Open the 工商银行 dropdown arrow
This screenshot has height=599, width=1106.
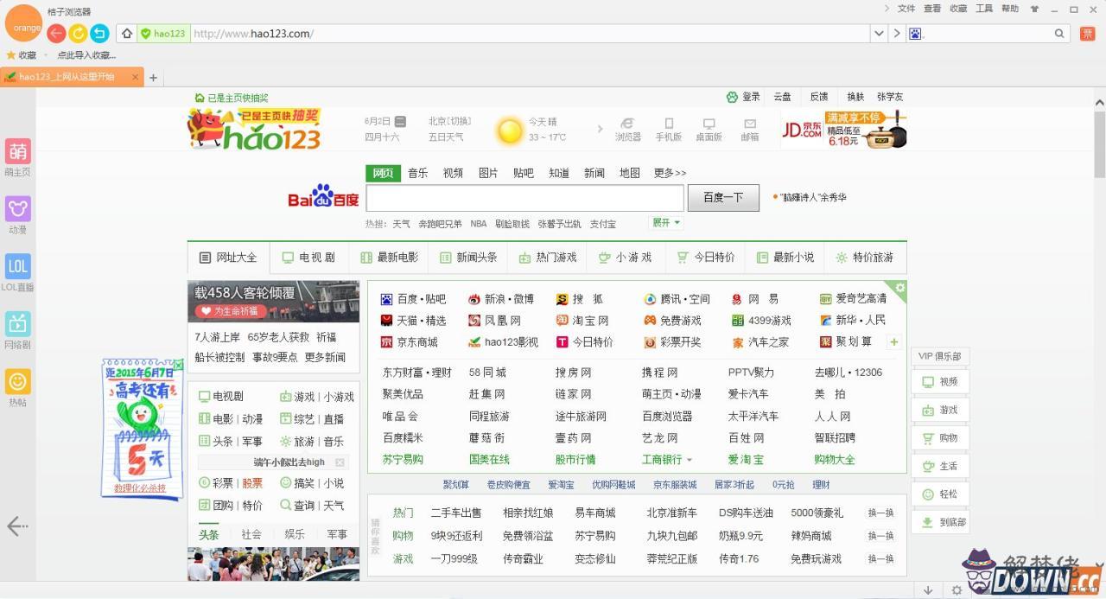(x=689, y=460)
